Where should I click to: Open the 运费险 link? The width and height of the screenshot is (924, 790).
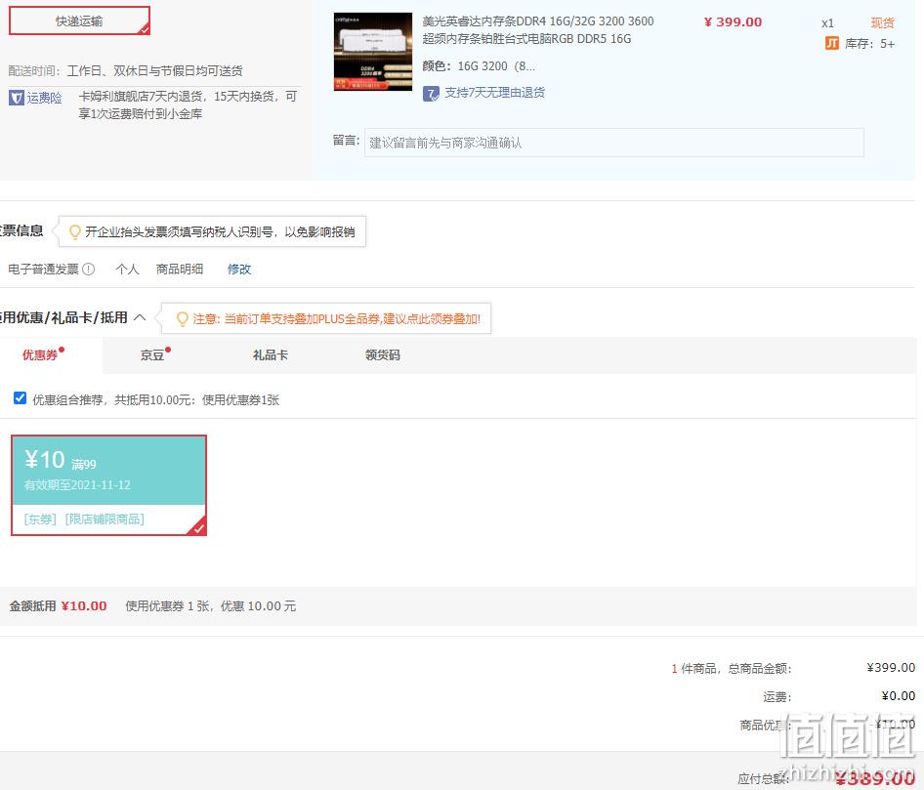[x=44, y=98]
